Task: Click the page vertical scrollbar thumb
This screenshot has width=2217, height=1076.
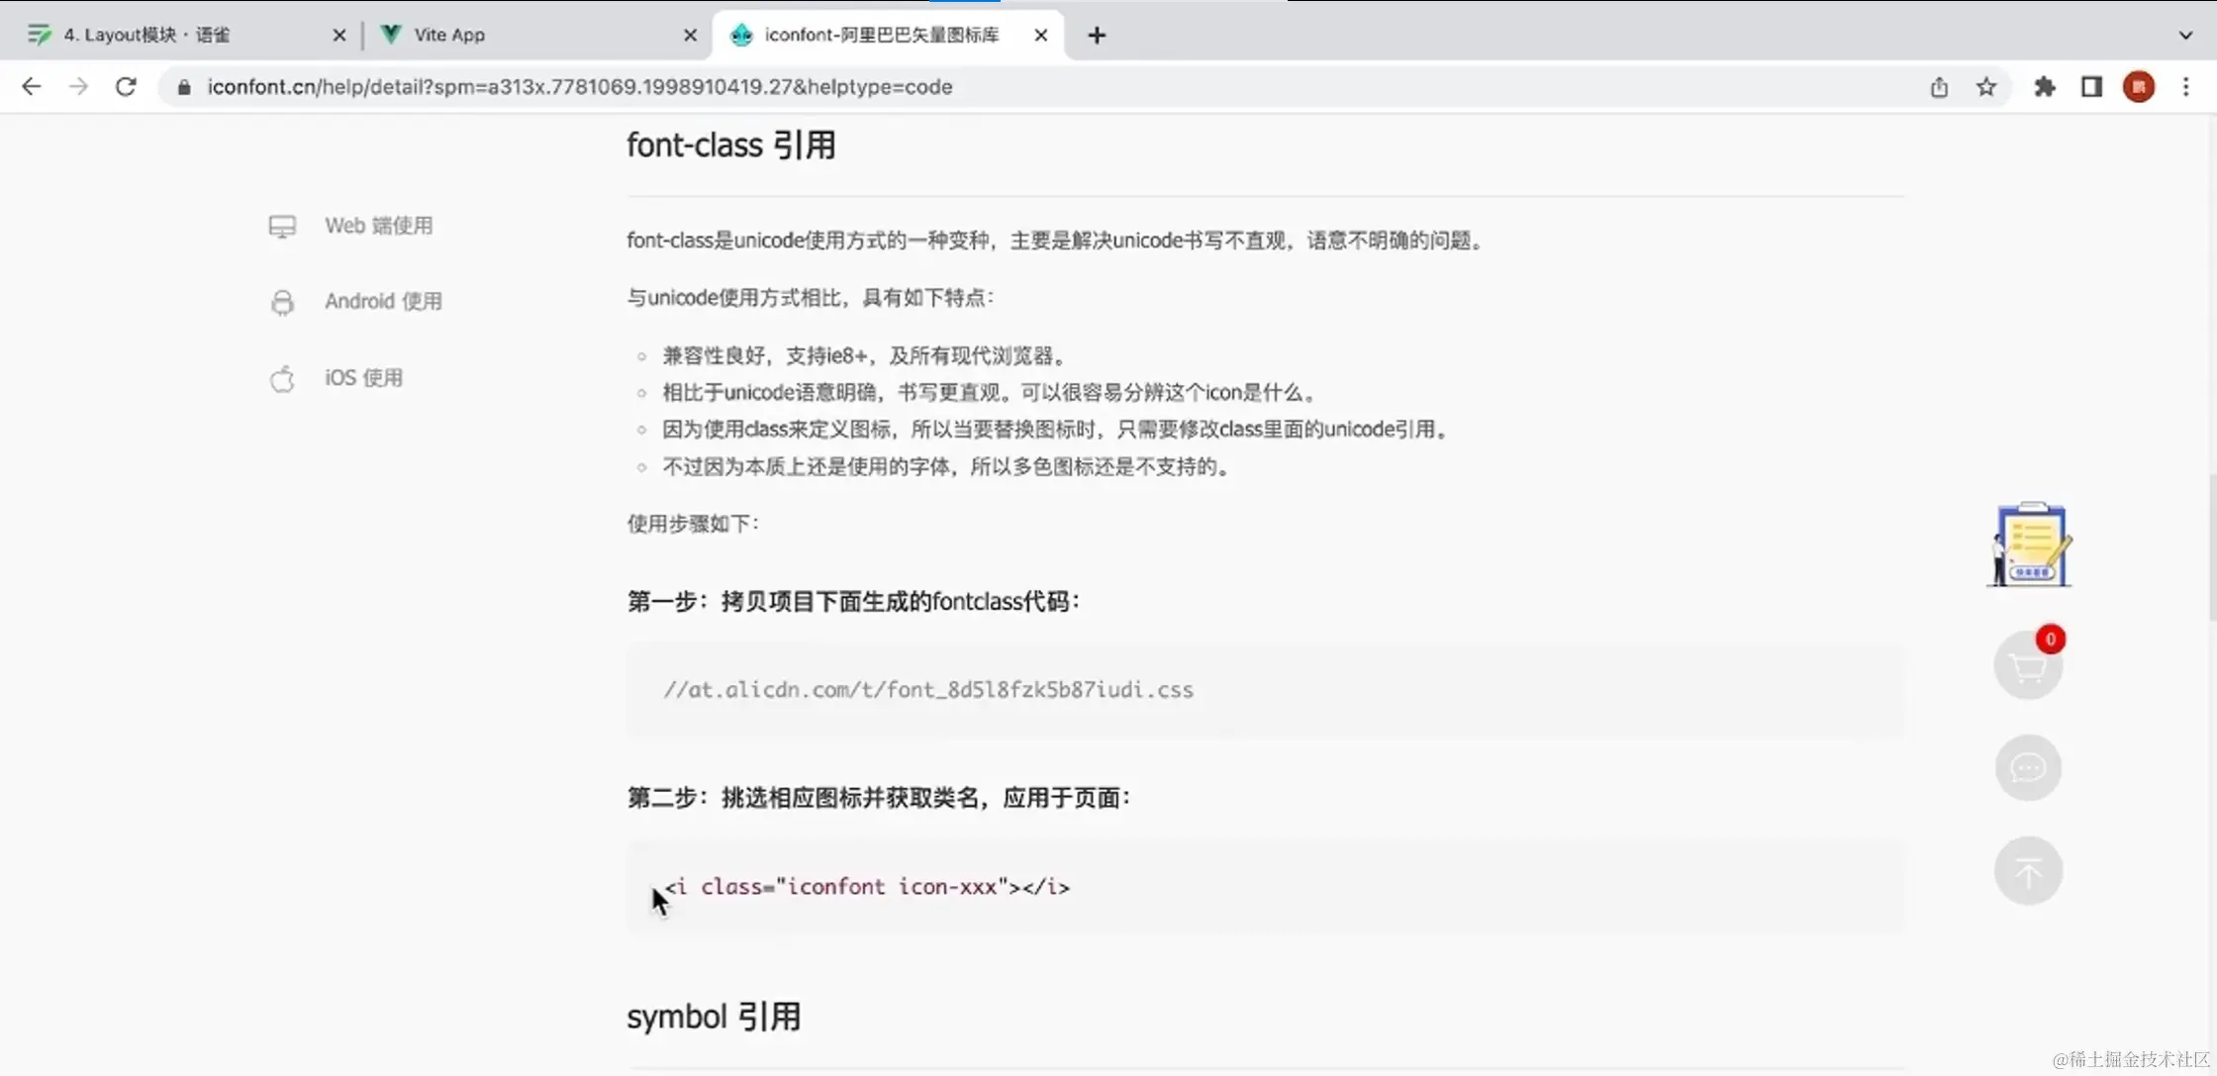Action: pos(2212,547)
